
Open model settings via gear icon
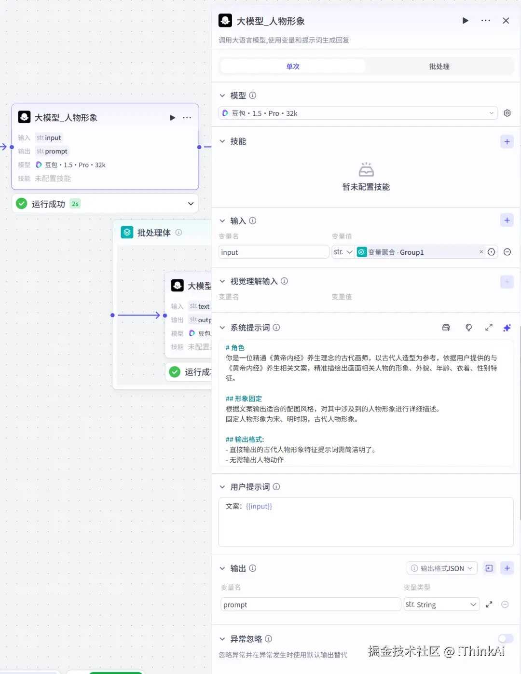pyautogui.click(x=507, y=113)
